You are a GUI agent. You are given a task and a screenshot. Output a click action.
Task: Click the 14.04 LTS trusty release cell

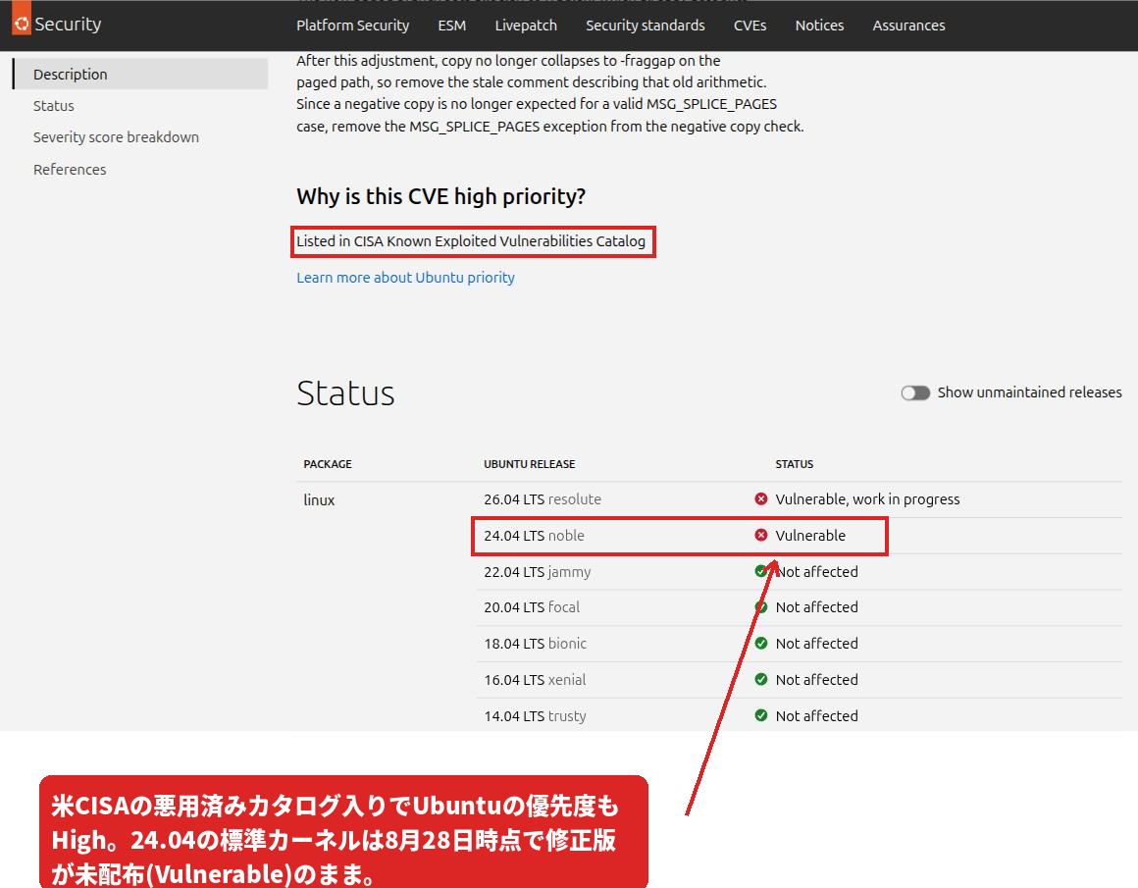pyautogui.click(x=535, y=716)
